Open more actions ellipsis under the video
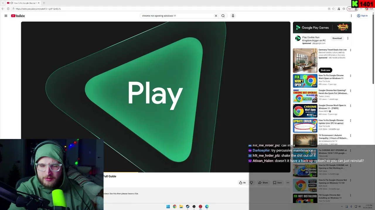Image resolution: width=375 pixels, height=210 pixels. coord(288,183)
